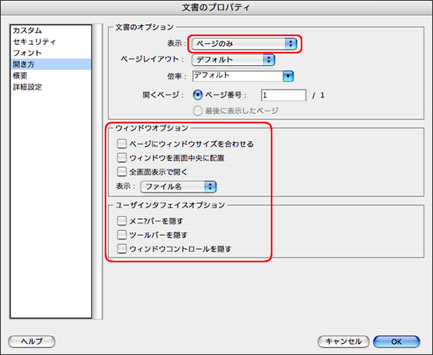Select フォント in the left list
The image size is (433, 355).
27,53
